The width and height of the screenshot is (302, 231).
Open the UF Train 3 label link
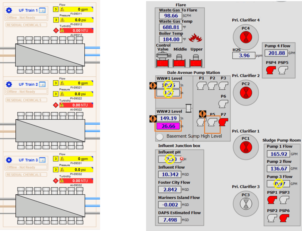pos(28,160)
